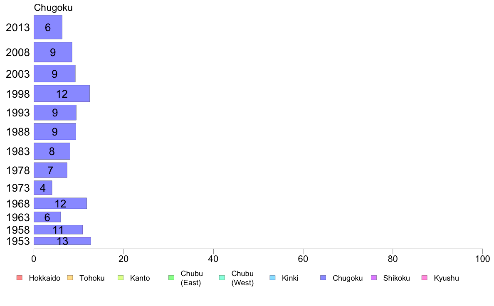Click the Hokkaido red legend swatch
494x306 pixels.
pyautogui.click(x=20, y=278)
